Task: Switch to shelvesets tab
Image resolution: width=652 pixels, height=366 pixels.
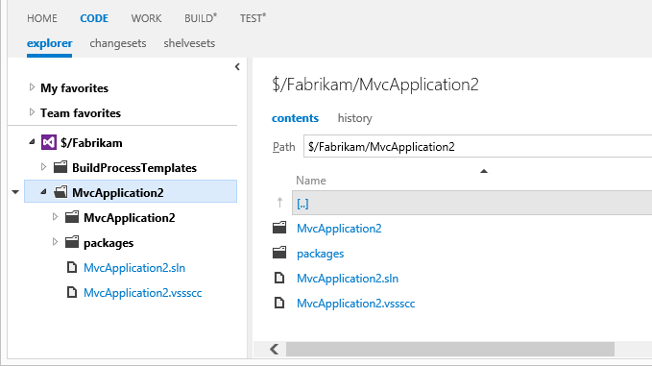Action: point(189,43)
